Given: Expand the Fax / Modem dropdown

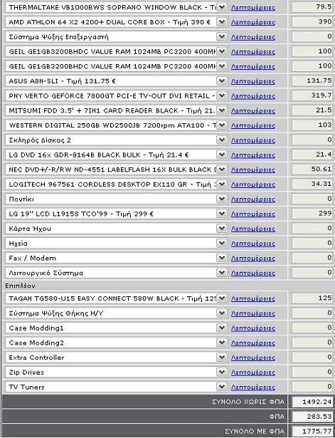Looking at the screenshot, I should pos(222,258).
